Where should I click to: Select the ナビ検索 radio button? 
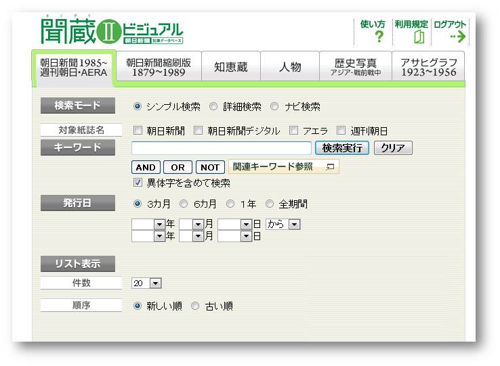(274, 106)
